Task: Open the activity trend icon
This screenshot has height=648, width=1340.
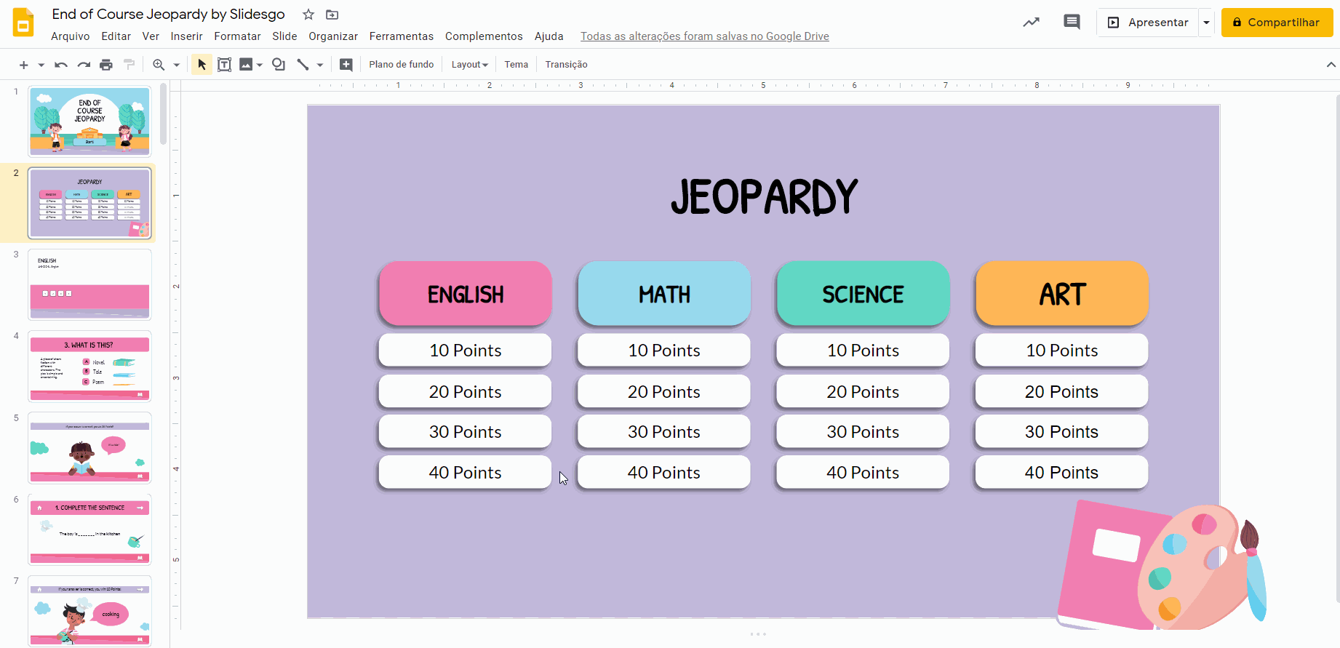Action: pos(1032,23)
